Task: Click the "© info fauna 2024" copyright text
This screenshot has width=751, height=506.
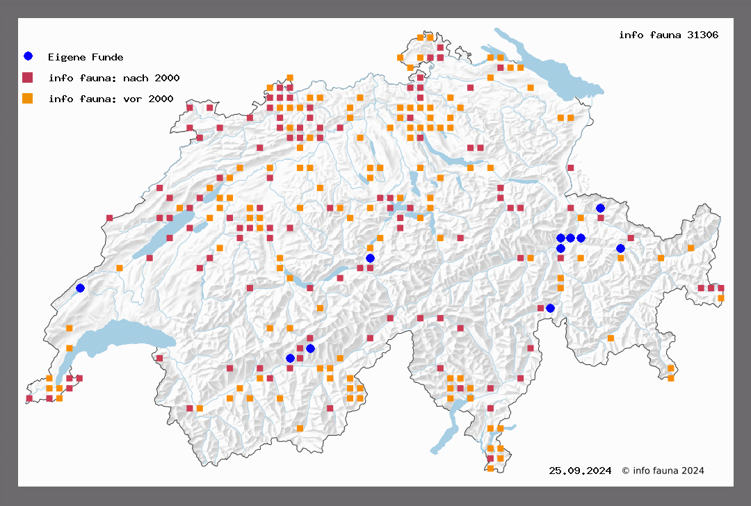Action: (x=663, y=471)
